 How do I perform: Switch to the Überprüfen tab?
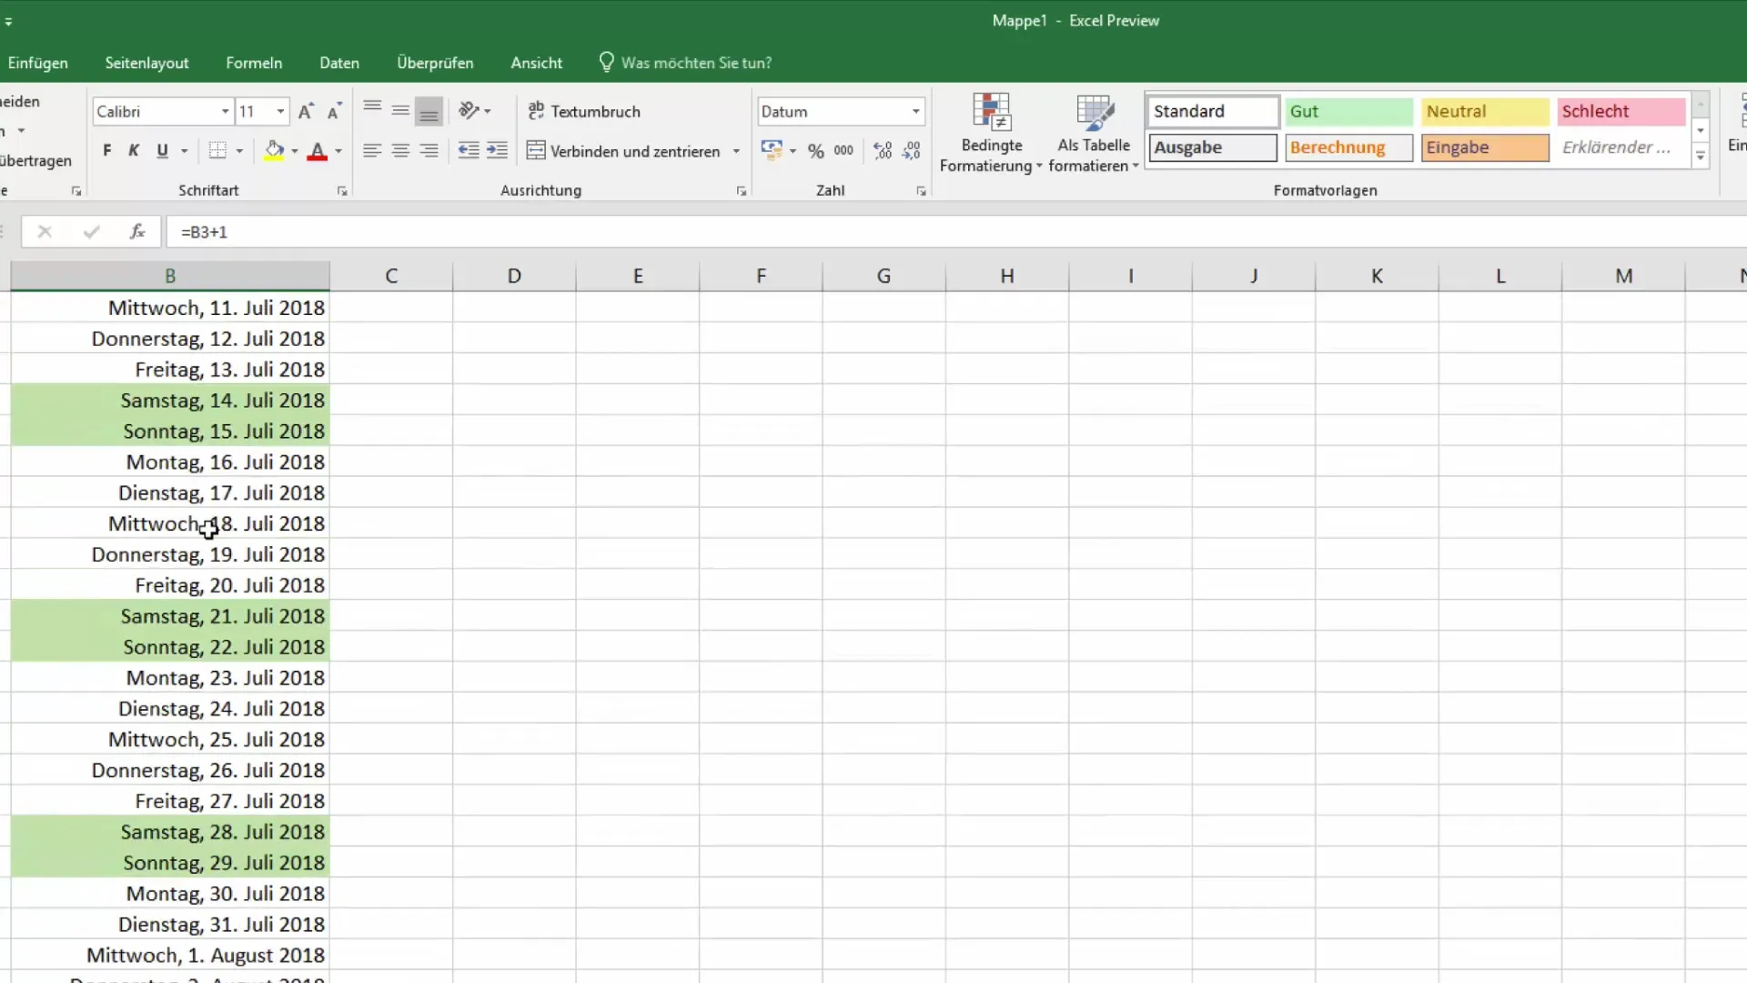tap(435, 63)
